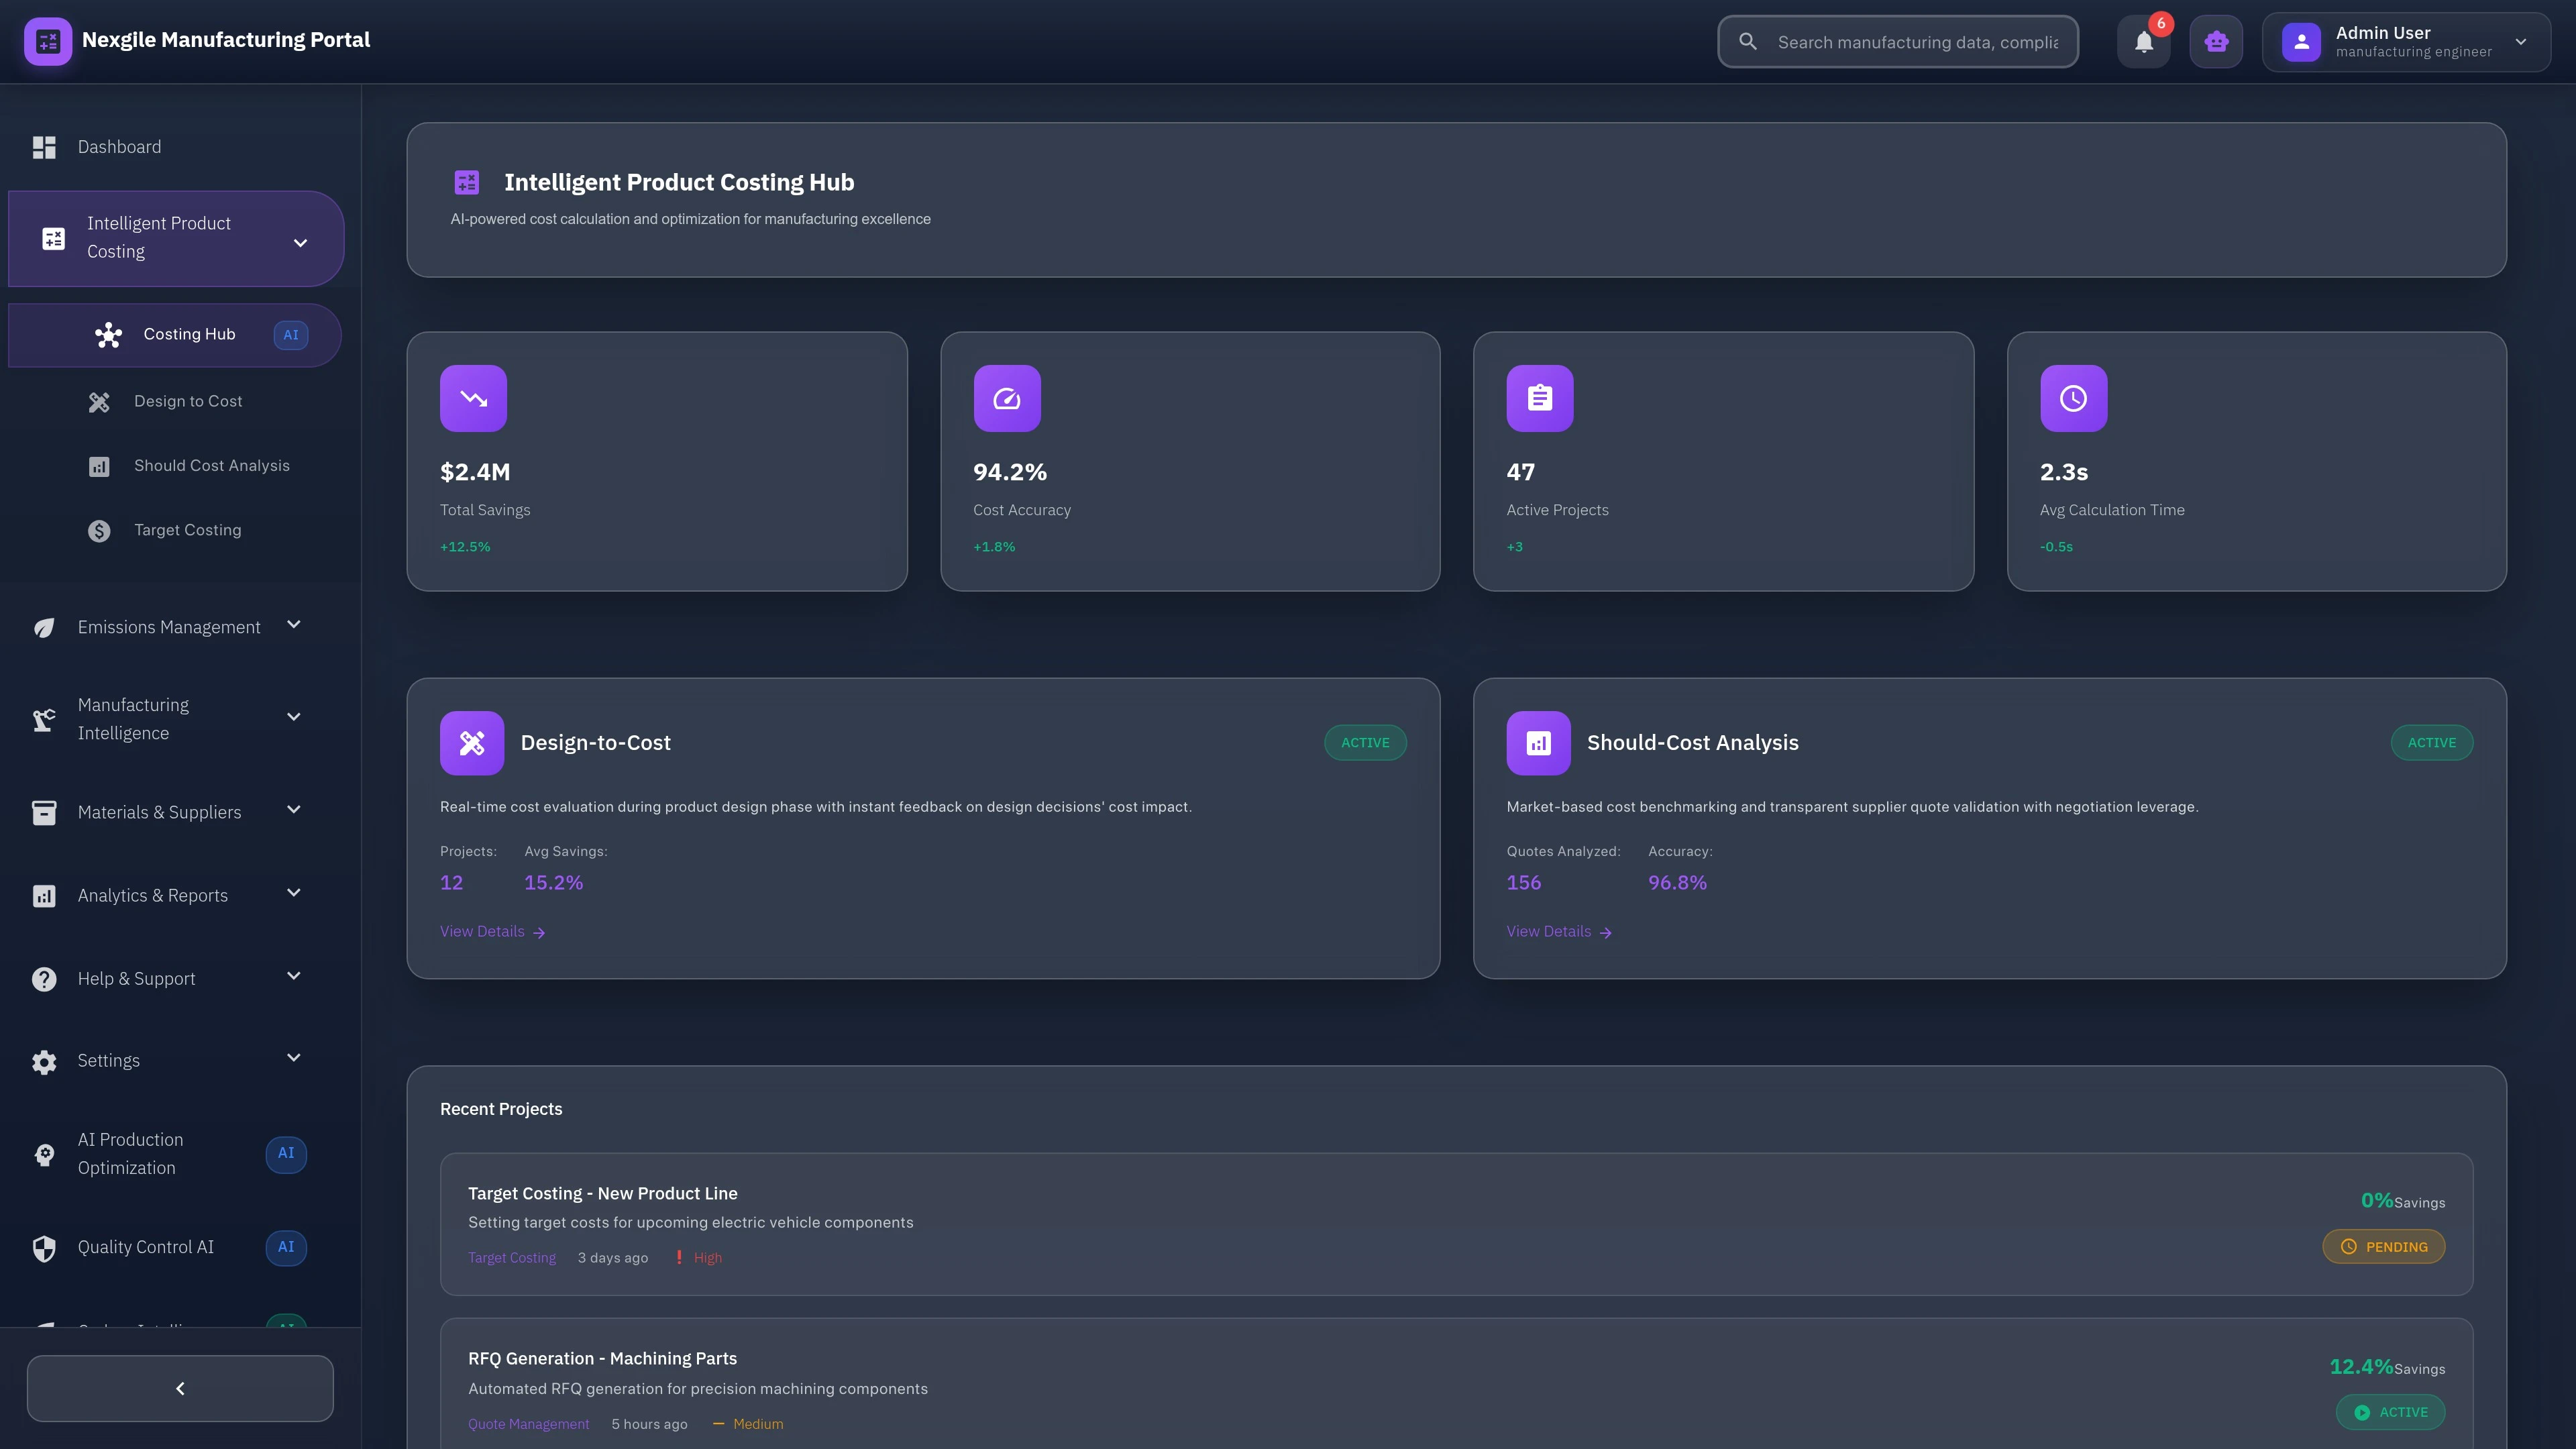This screenshot has width=2576, height=1449.
Task: Click the Quality Control AI shield icon
Action: coord(44,1247)
